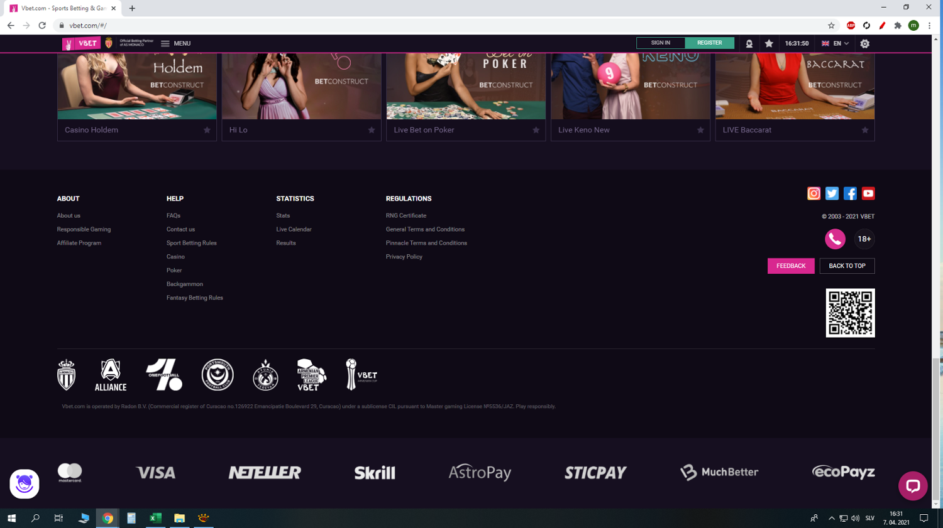Open the hamburger MENU
This screenshot has width=943, height=528.
(175, 43)
